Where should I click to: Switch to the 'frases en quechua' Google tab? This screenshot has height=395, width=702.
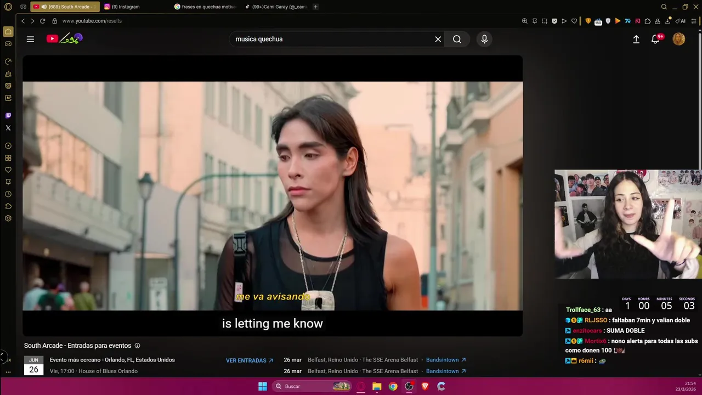pos(206,7)
